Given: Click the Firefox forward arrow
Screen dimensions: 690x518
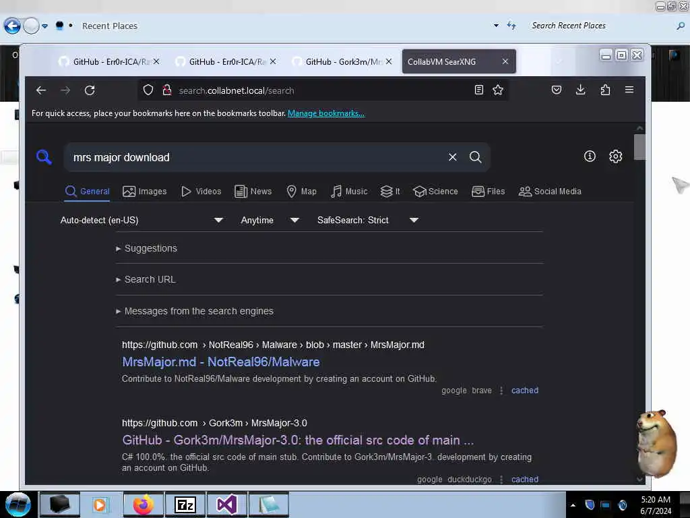Looking at the screenshot, I should click(65, 90).
